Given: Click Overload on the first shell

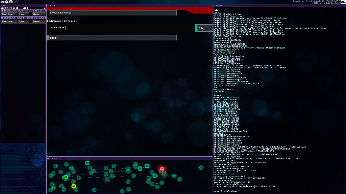Looking at the screenshot, I should click(x=8, y=14).
